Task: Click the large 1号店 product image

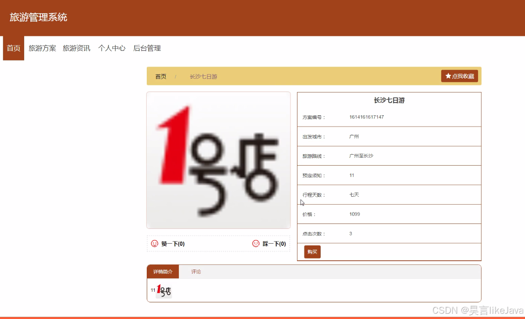Action: tap(218, 160)
